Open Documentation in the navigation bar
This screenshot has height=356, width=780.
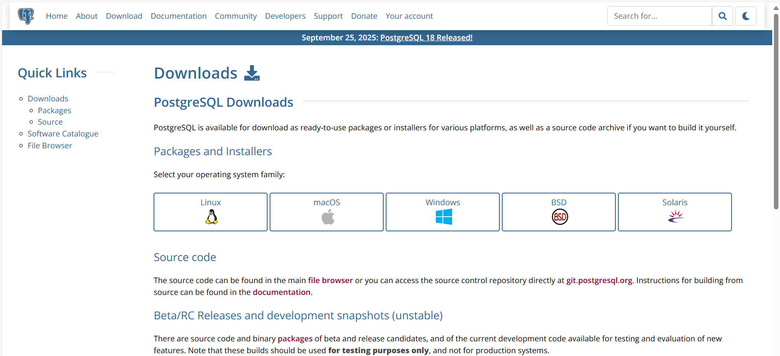178,16
